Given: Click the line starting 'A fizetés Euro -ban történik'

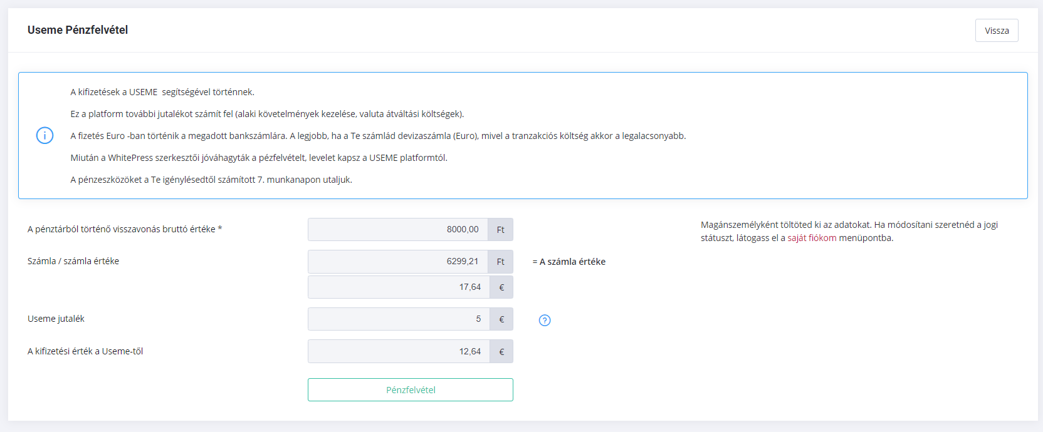Looking at the screenshot, I should click(x=378, y=136).
